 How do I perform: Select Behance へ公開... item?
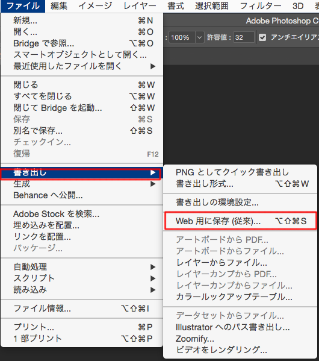pos(82,195)
